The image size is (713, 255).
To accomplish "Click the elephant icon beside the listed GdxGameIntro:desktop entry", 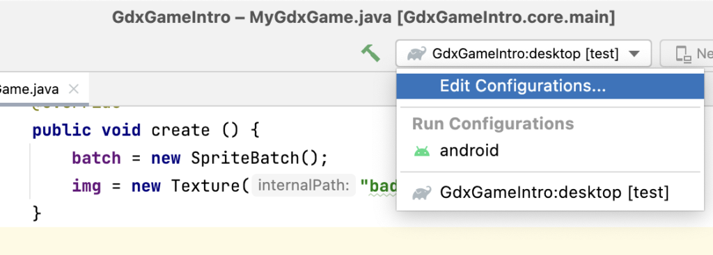I will pyautogui.click(x=421, y=193).
